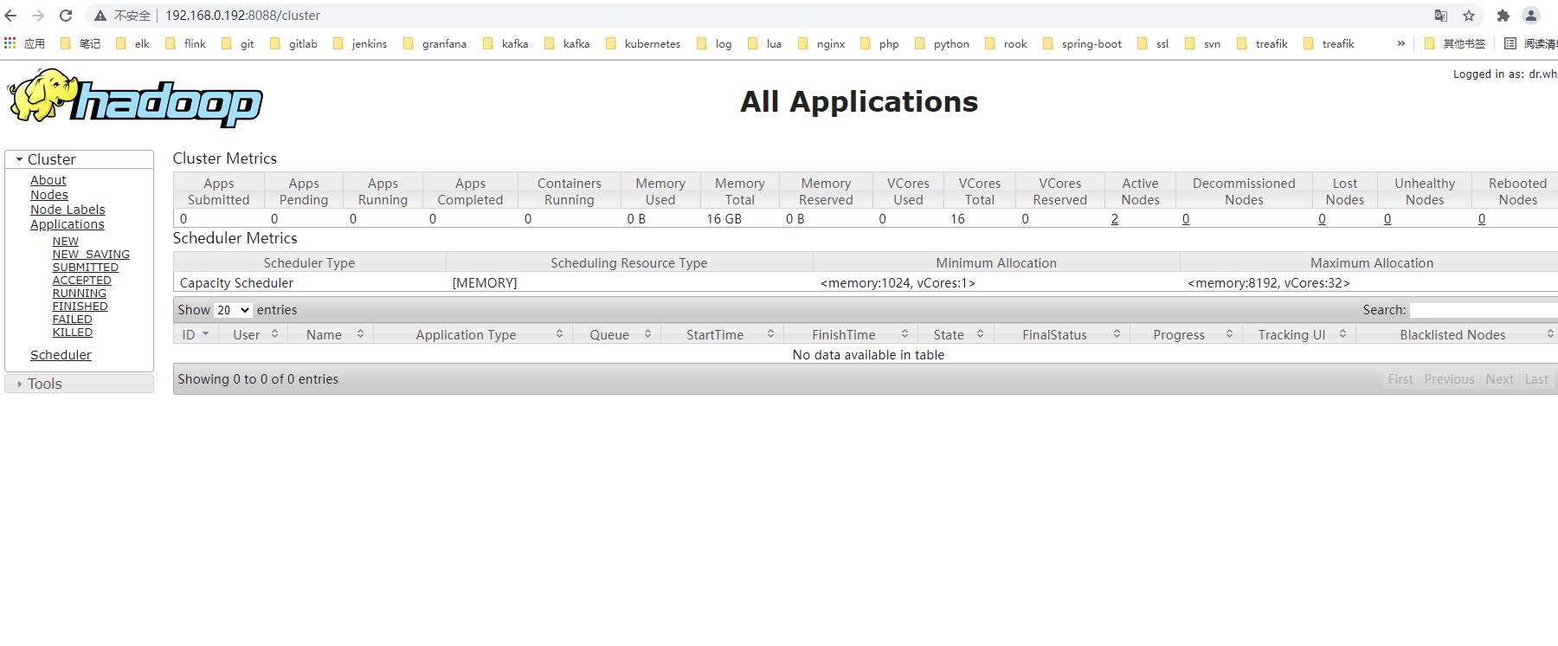Click the Rebooted Nodes count link
Image resolution: width=1558 pixels, height=646 pixels.
click(1482, 219)
